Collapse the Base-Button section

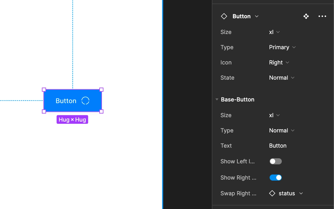pos(217,99)
